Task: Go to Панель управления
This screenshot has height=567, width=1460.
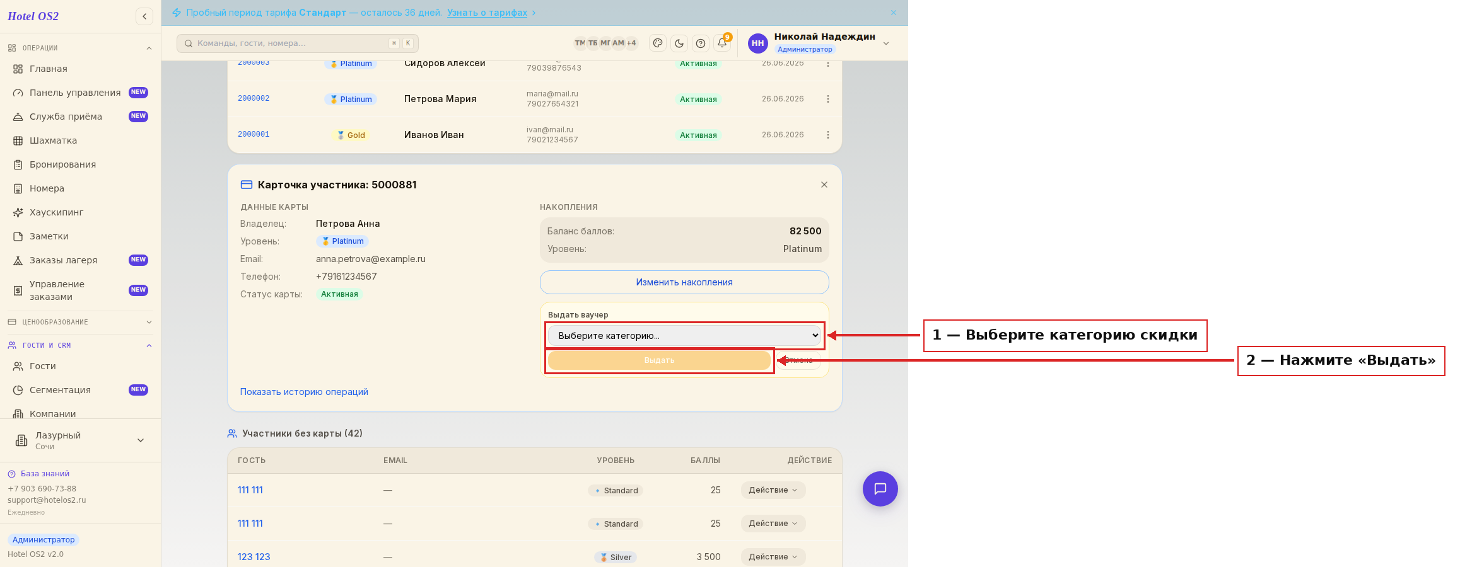Action: pos(80,93)
